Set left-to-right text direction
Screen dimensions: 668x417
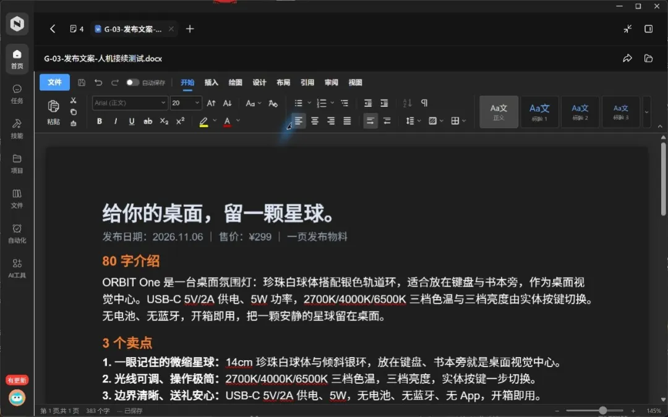(x=370, y=121)
